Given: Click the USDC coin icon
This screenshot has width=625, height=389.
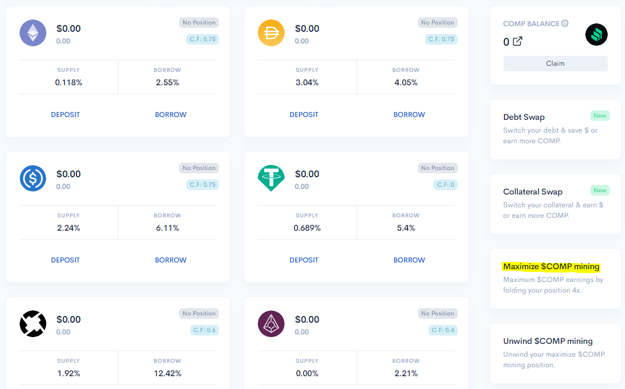Looking at the screenshot, I should click(x=33, y=178).
